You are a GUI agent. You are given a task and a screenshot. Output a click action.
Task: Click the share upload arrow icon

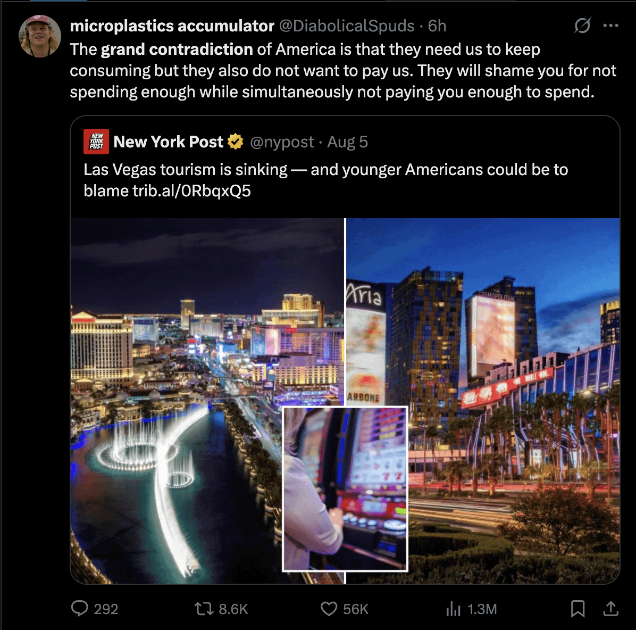click(610, 608)
